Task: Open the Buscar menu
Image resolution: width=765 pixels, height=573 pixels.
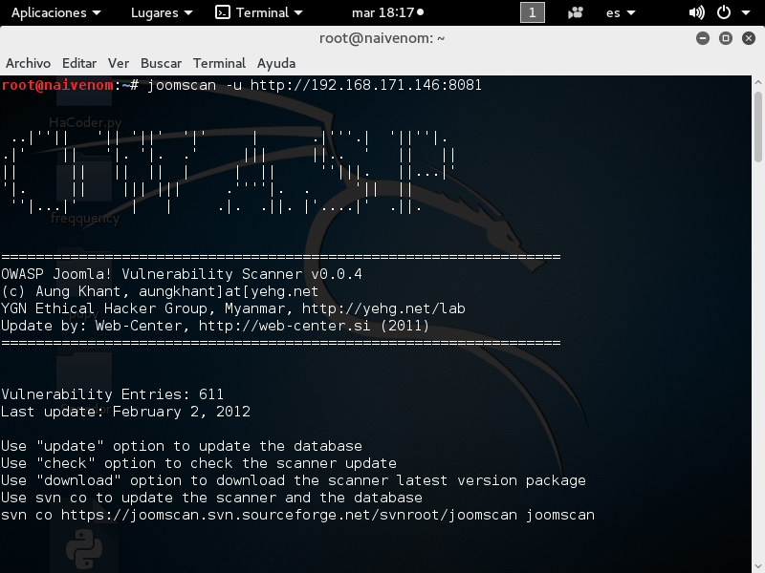Action: pos(161,63)
